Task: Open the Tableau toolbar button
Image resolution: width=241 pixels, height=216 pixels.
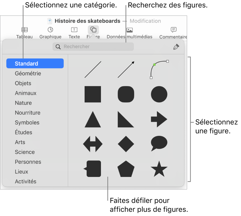Action: pyautogui.click(x=25, y=33)
